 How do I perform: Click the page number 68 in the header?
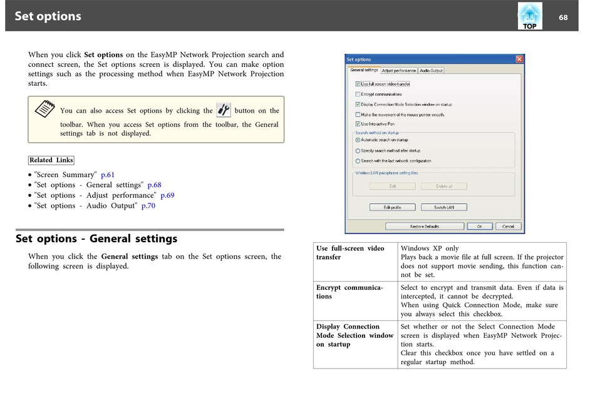(x=563, y=18)
